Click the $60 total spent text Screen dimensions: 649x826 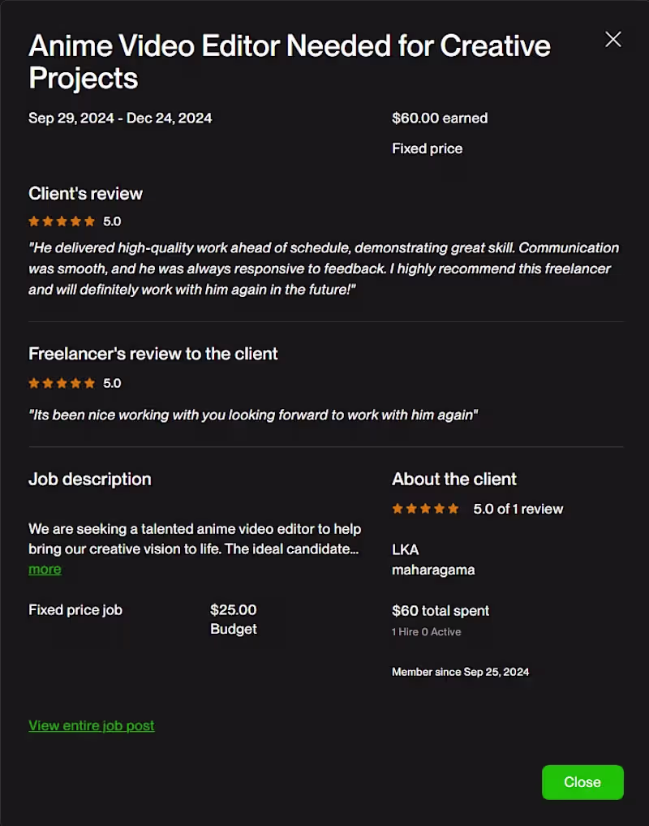point(441,610)
